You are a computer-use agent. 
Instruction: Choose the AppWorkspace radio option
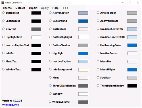(98, 21)
